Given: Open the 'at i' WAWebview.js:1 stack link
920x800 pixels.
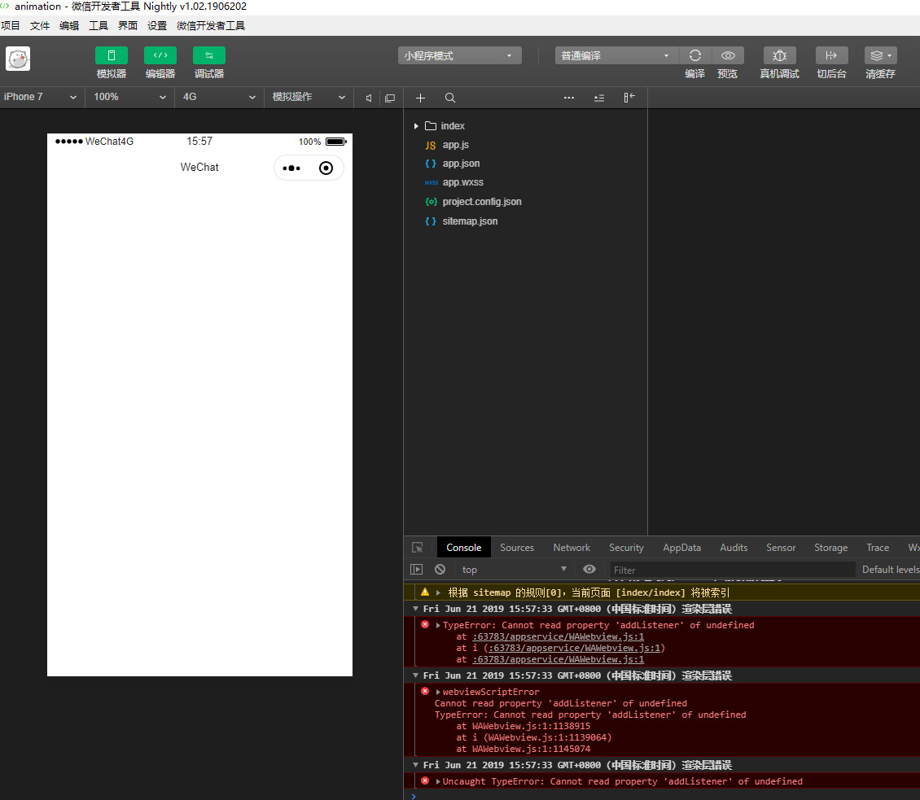Looking at the screenshot, I should pyautogui.click(x=575, y=648).
